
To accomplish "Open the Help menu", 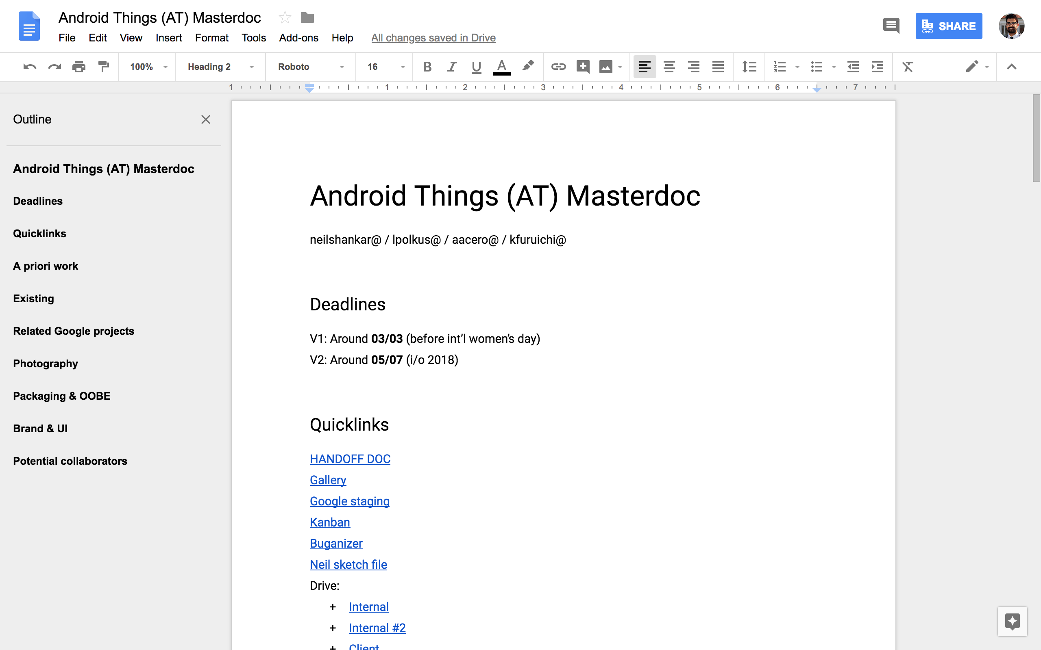I will pyautogui.click(x=342, y=38).
